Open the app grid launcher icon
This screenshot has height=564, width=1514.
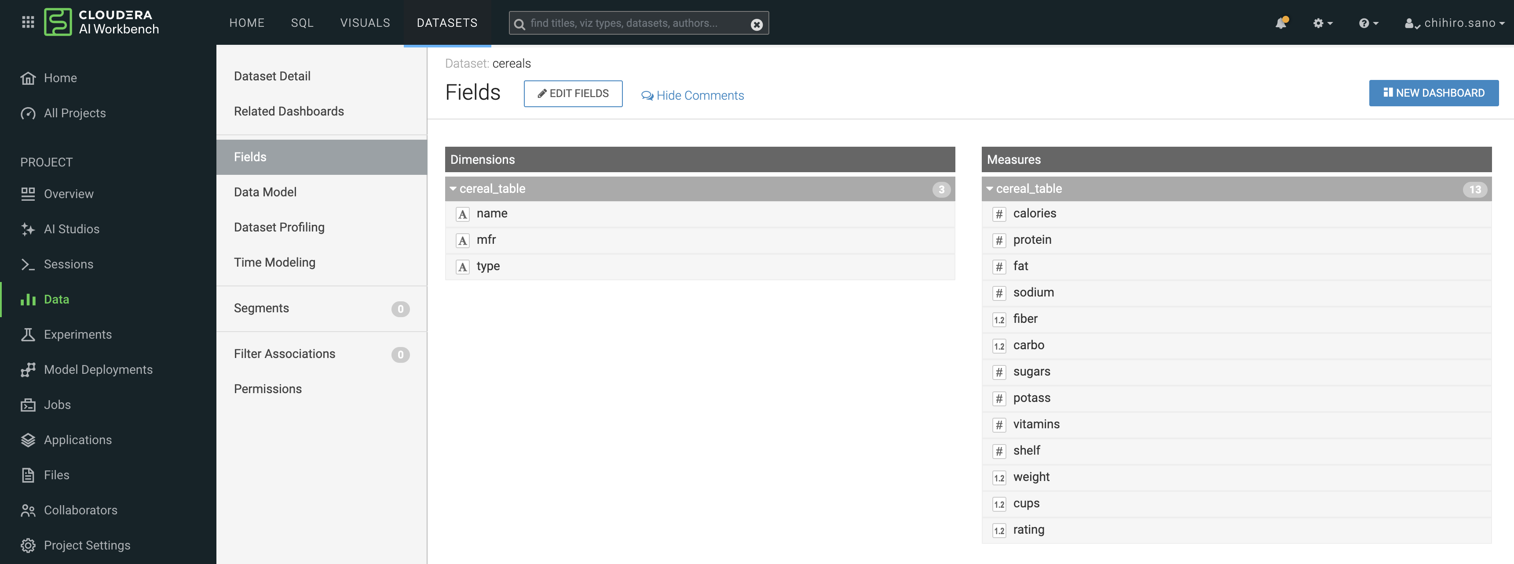[x=28, y=22]
